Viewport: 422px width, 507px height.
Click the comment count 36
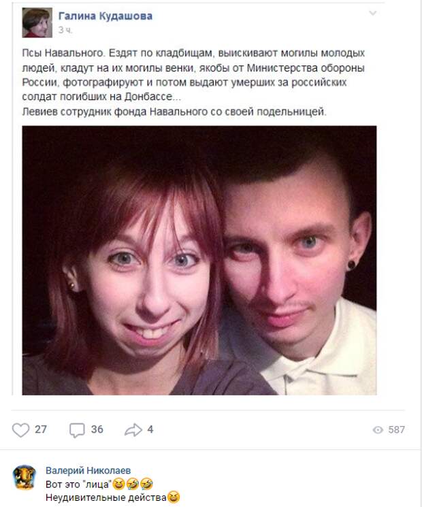tap(97, 429)
